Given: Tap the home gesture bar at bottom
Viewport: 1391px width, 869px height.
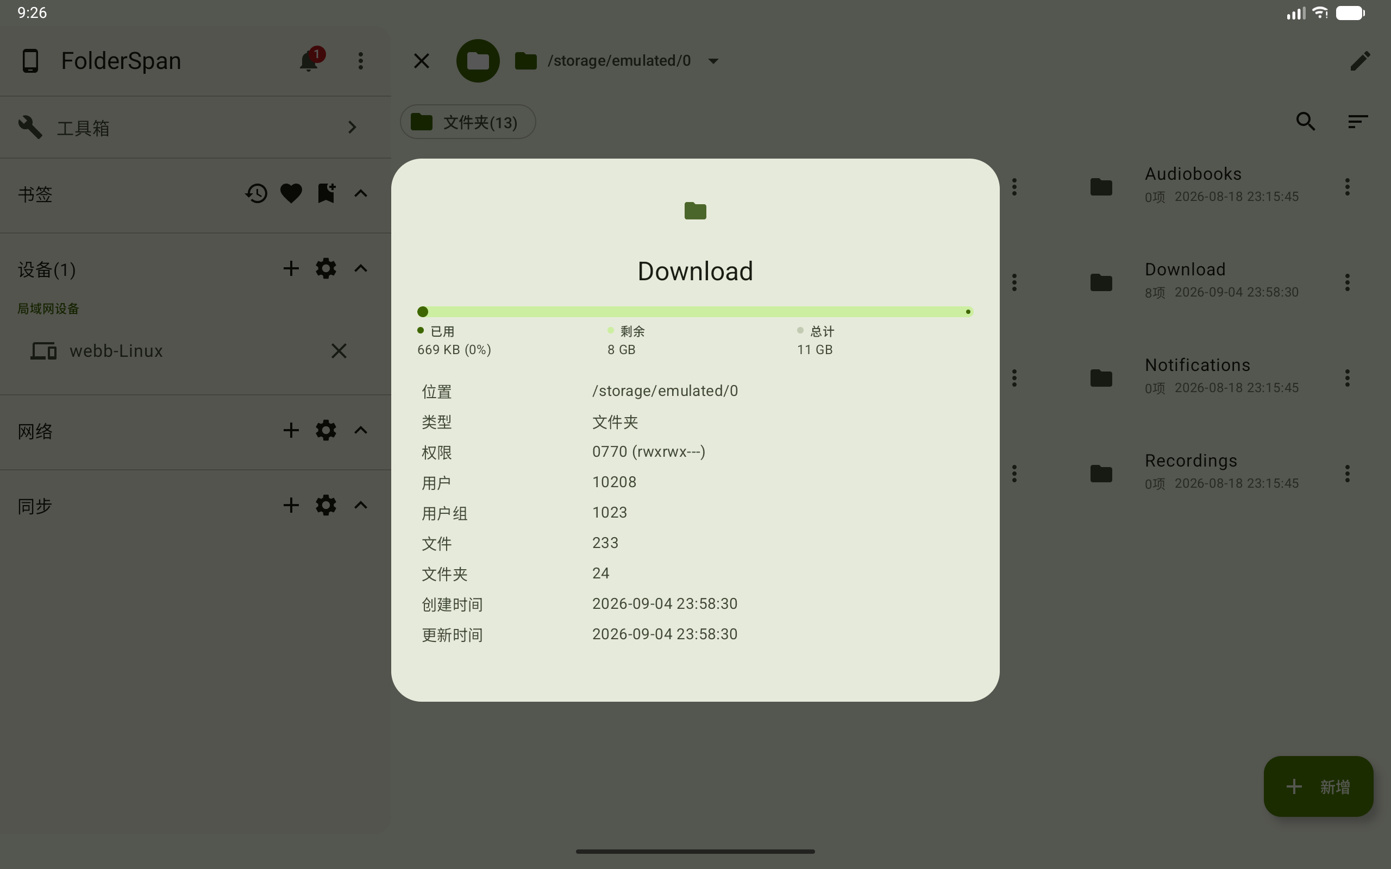Looking at the screenshot, I should tap(695, 851).
